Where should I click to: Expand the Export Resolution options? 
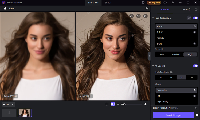[196, 108]
